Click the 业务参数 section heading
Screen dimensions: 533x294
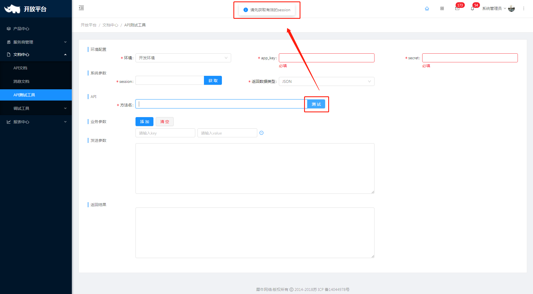pyautogui.click(x=98, y=122)
